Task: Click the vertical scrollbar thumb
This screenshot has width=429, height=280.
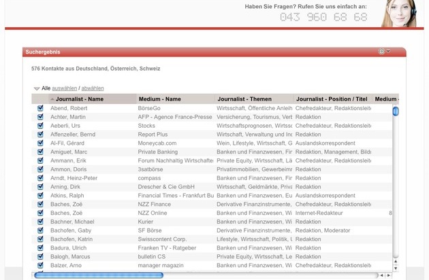Action: tap(396, 111)
